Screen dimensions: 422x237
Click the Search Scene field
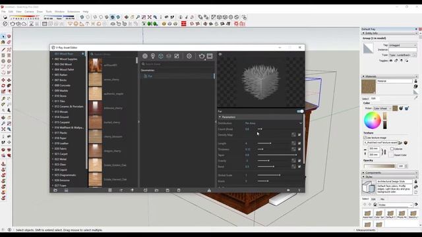point(177,65)
